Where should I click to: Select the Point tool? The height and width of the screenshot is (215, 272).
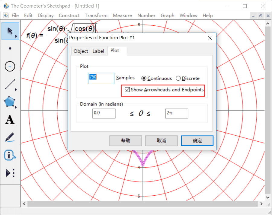click(10, 48)
